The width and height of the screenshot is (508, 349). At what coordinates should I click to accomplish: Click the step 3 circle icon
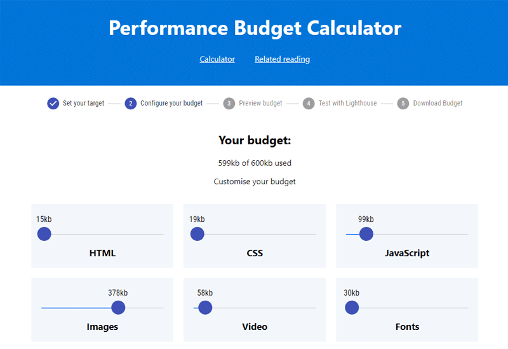[229, 103]
